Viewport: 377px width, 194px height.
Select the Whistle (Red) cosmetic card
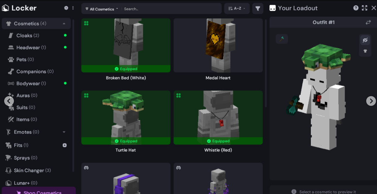pos(218,118)
